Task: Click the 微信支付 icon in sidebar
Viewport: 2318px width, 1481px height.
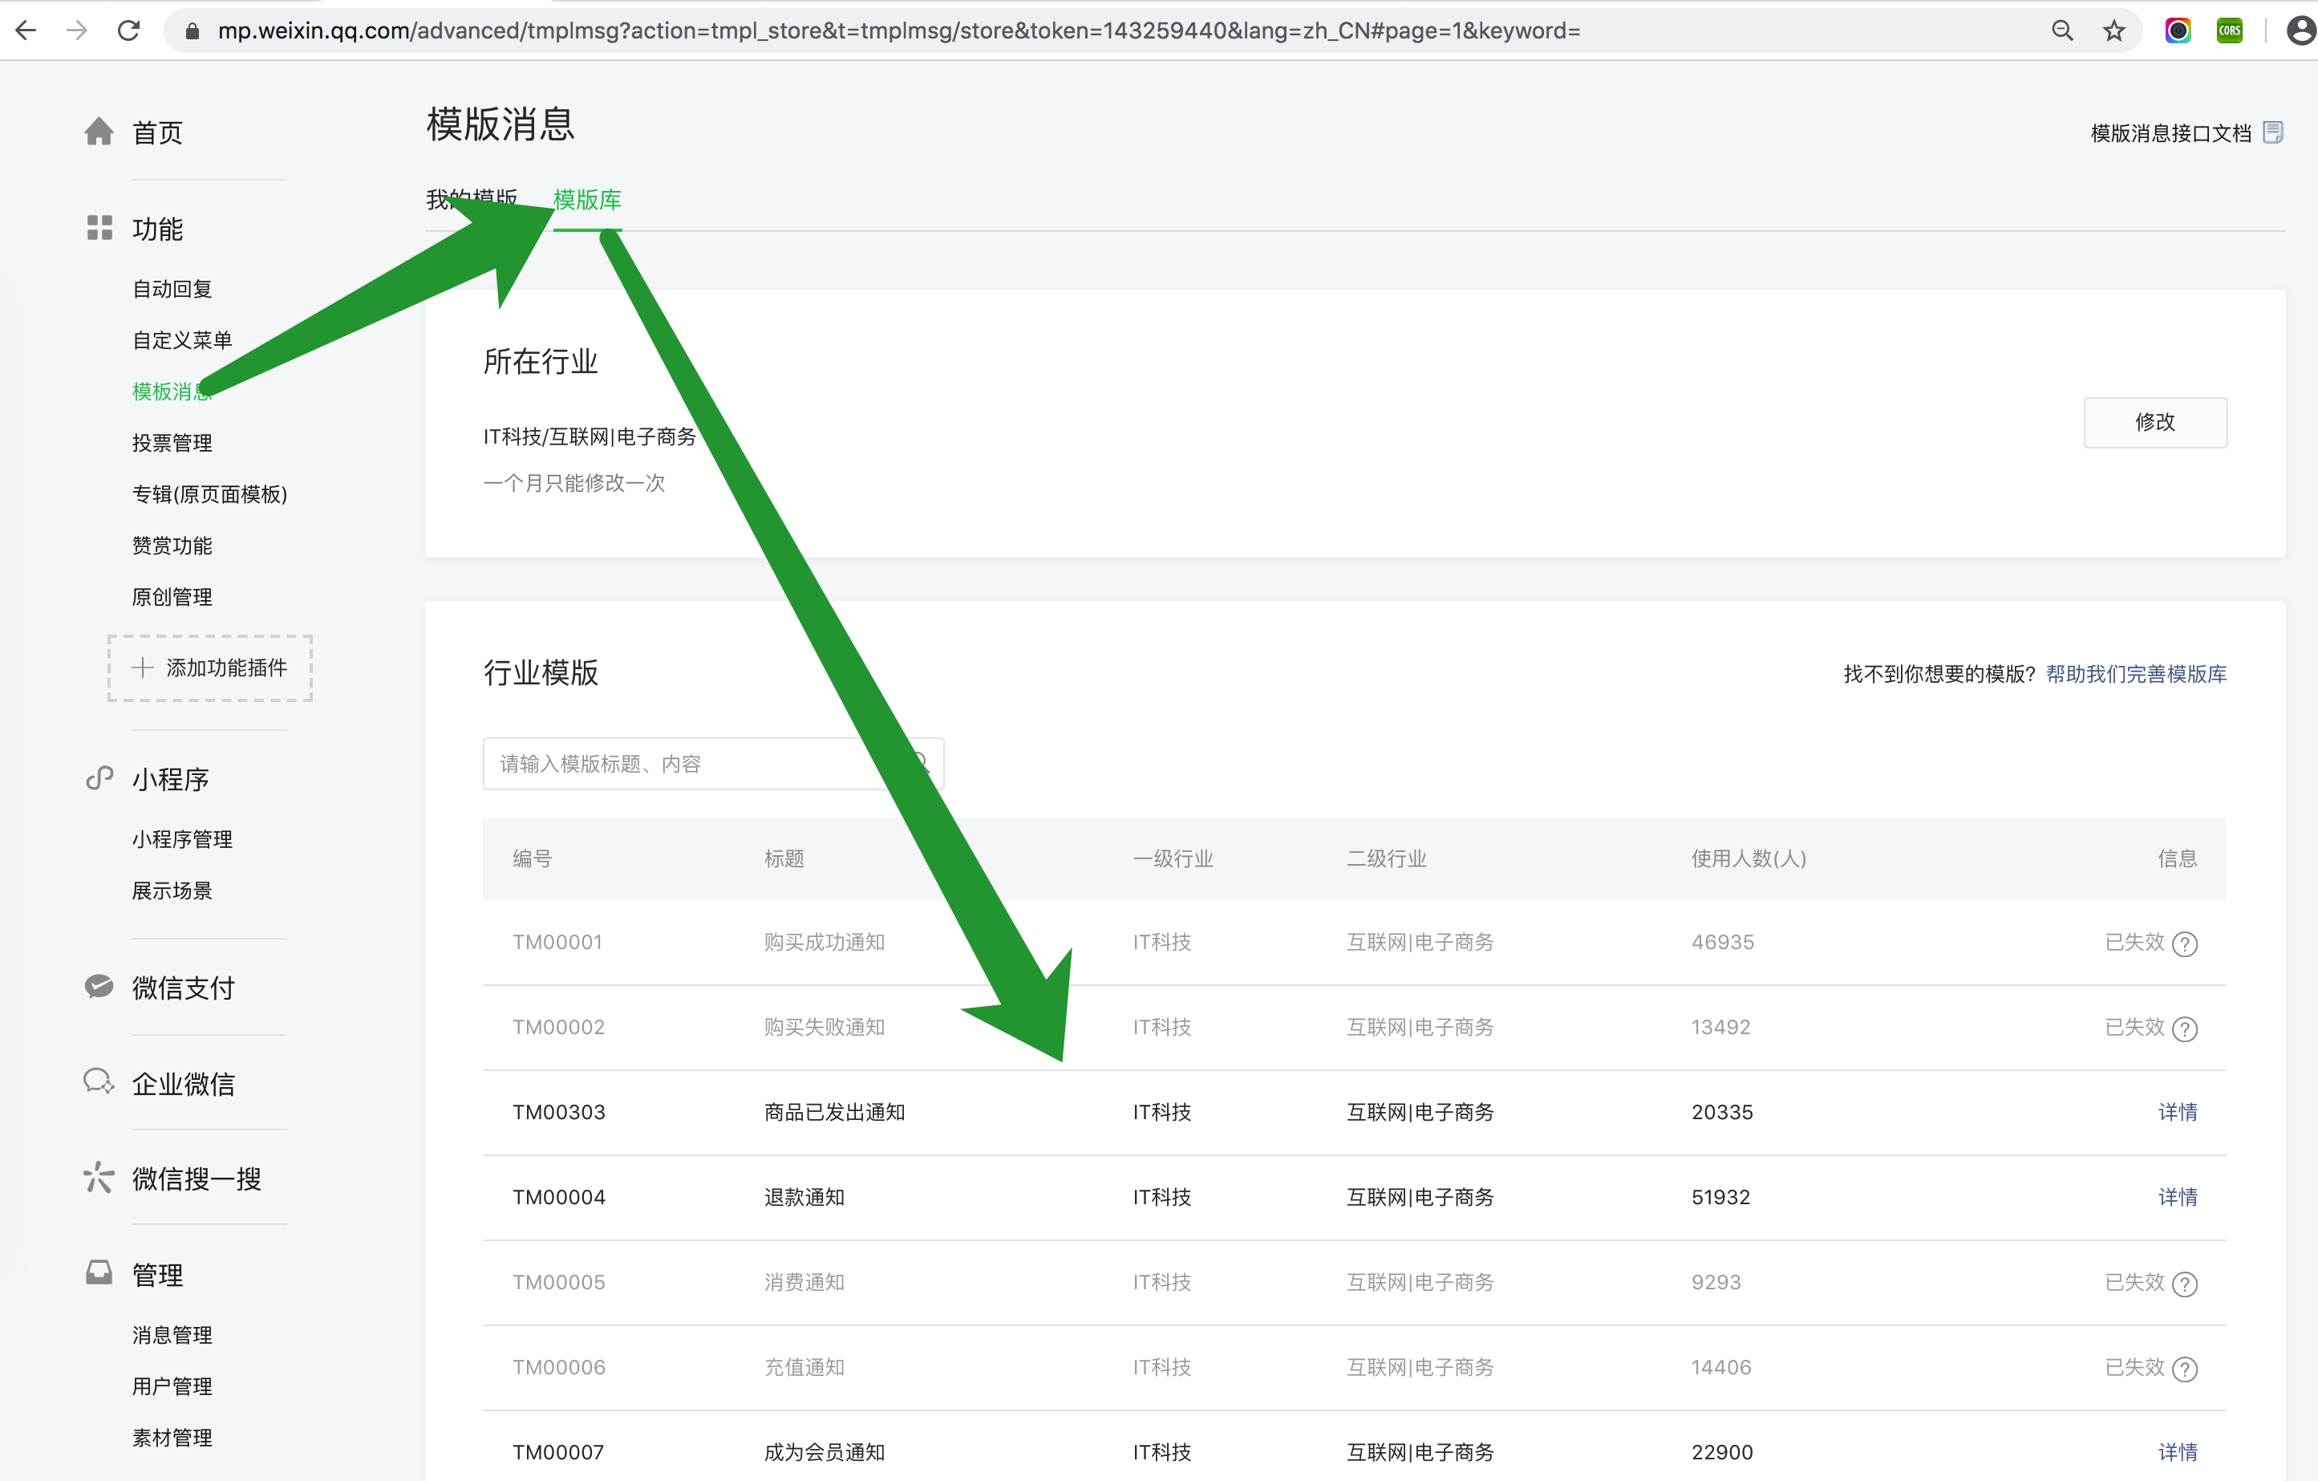Action: tap(99, 986)
